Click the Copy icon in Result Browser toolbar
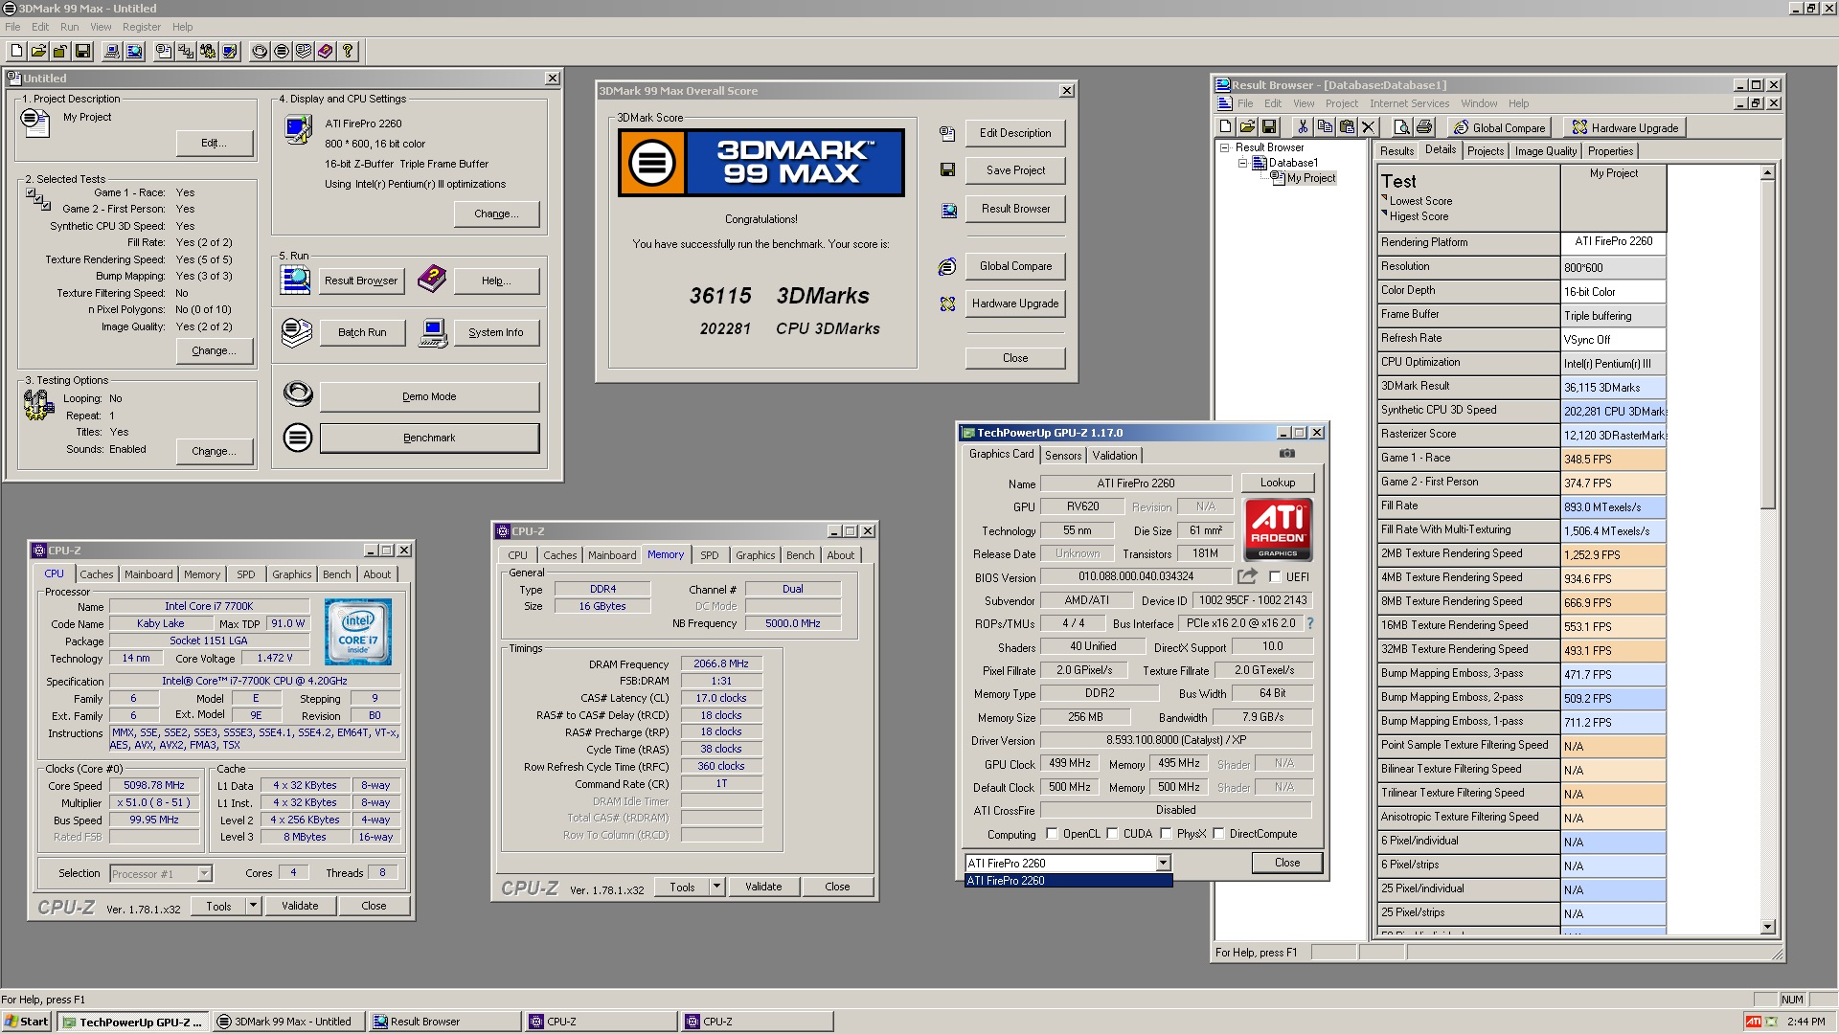The image size is (1839, 1034). 1325,127
